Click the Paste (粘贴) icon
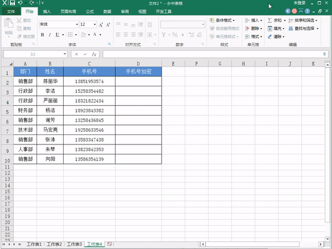The image size is (332, 249). pos(9,23)
